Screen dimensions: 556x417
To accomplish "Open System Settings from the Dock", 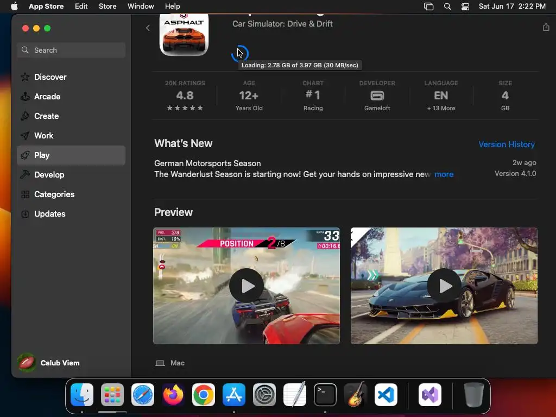I will [264, 395].
